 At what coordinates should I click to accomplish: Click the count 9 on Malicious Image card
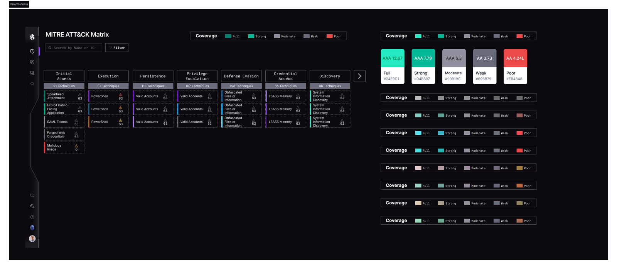coord(76,150)
